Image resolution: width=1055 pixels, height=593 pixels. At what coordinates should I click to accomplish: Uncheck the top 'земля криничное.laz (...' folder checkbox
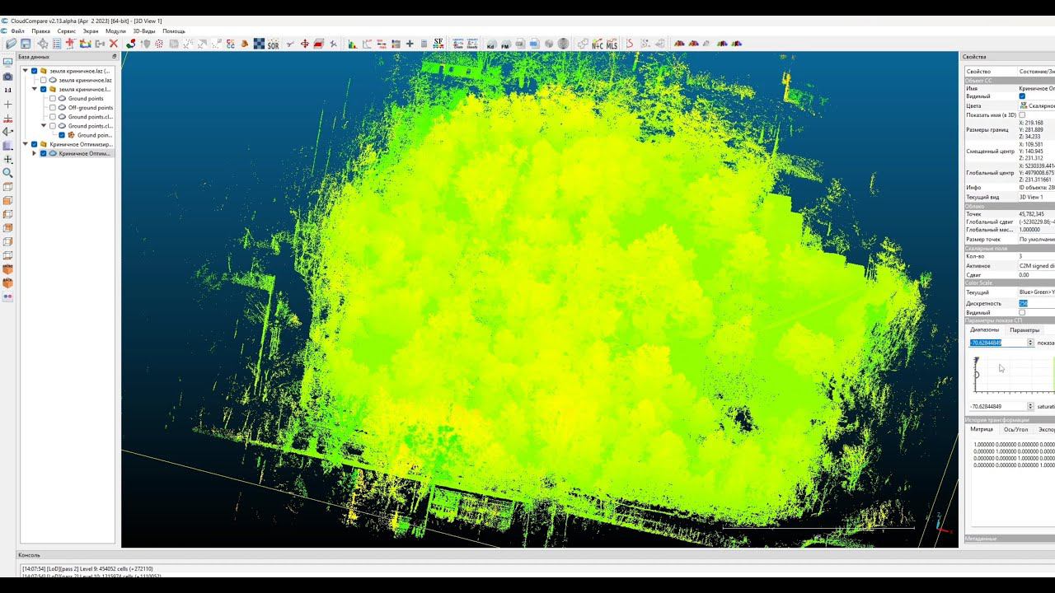coord(34,71)
